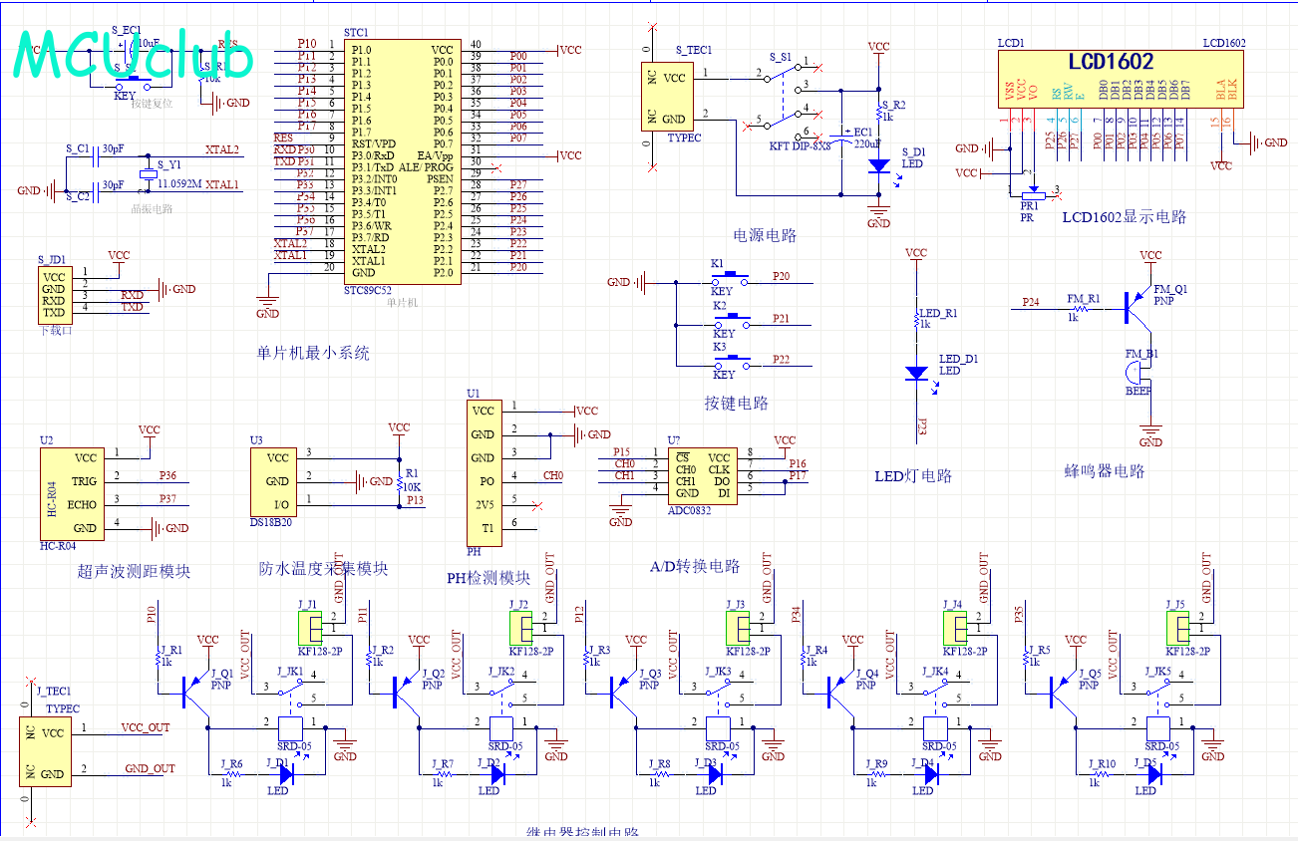This screenshot has width=1298, height=841.
Task: Click the MCUclub logo watermark
Action: (134, 58)
